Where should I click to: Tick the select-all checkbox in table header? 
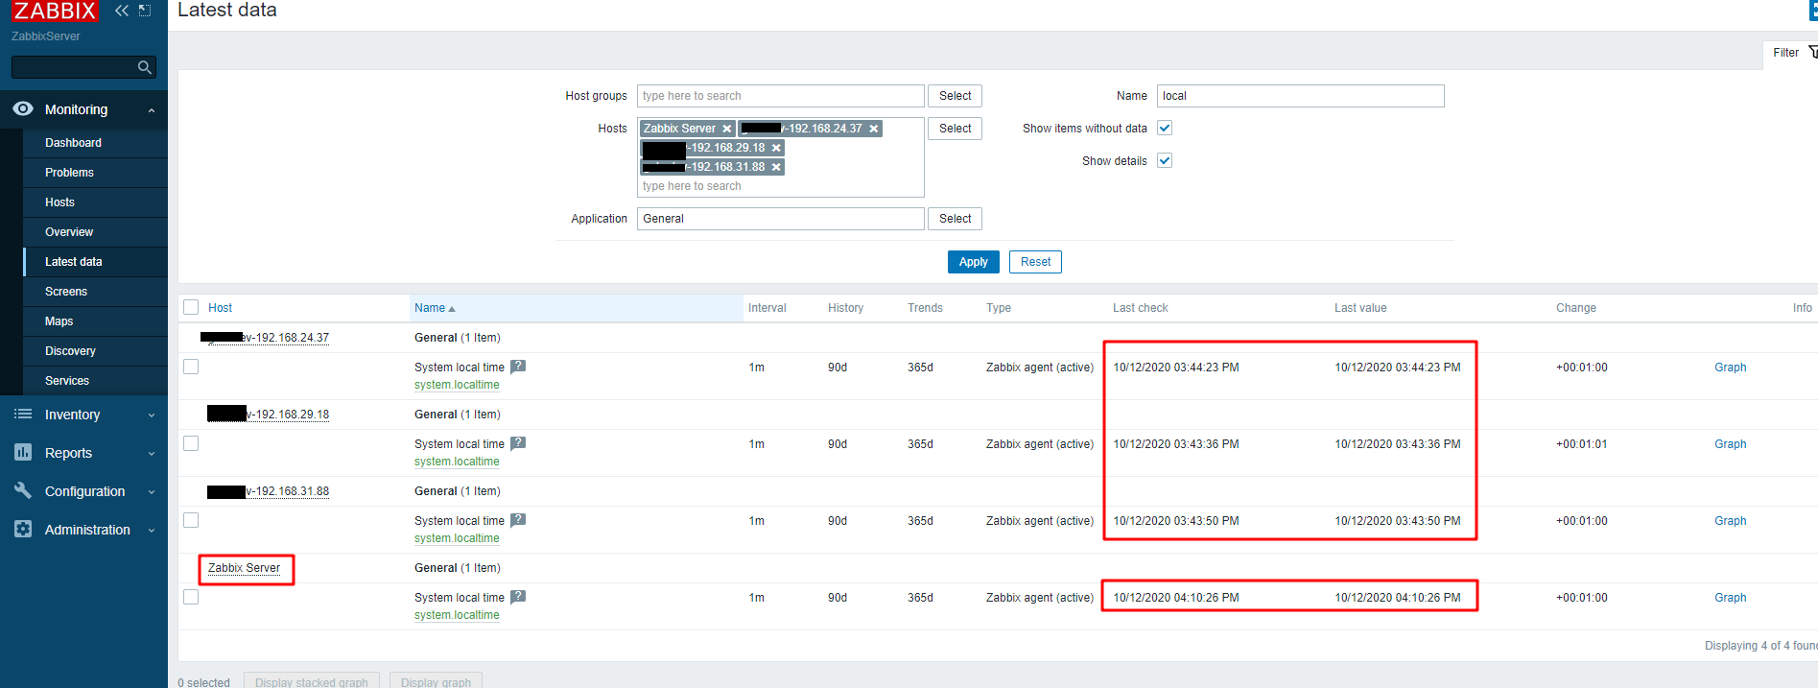tap(191, 308)
